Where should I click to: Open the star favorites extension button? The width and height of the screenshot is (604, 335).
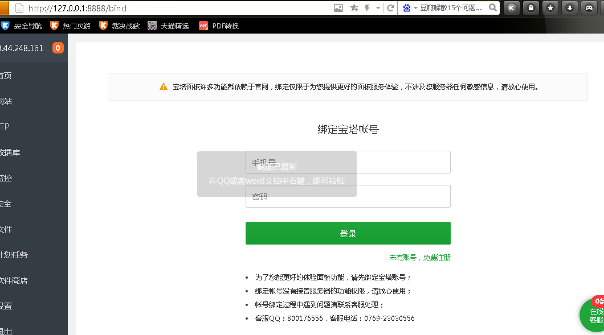[550, 8]
